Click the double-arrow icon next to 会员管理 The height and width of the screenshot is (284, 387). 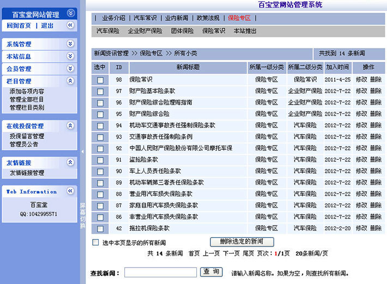[70, 69]
